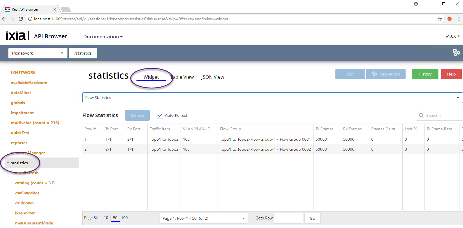463x228 pixels.
Task: Click the Chrome profile avatar icon
Action: click(416, 4)
